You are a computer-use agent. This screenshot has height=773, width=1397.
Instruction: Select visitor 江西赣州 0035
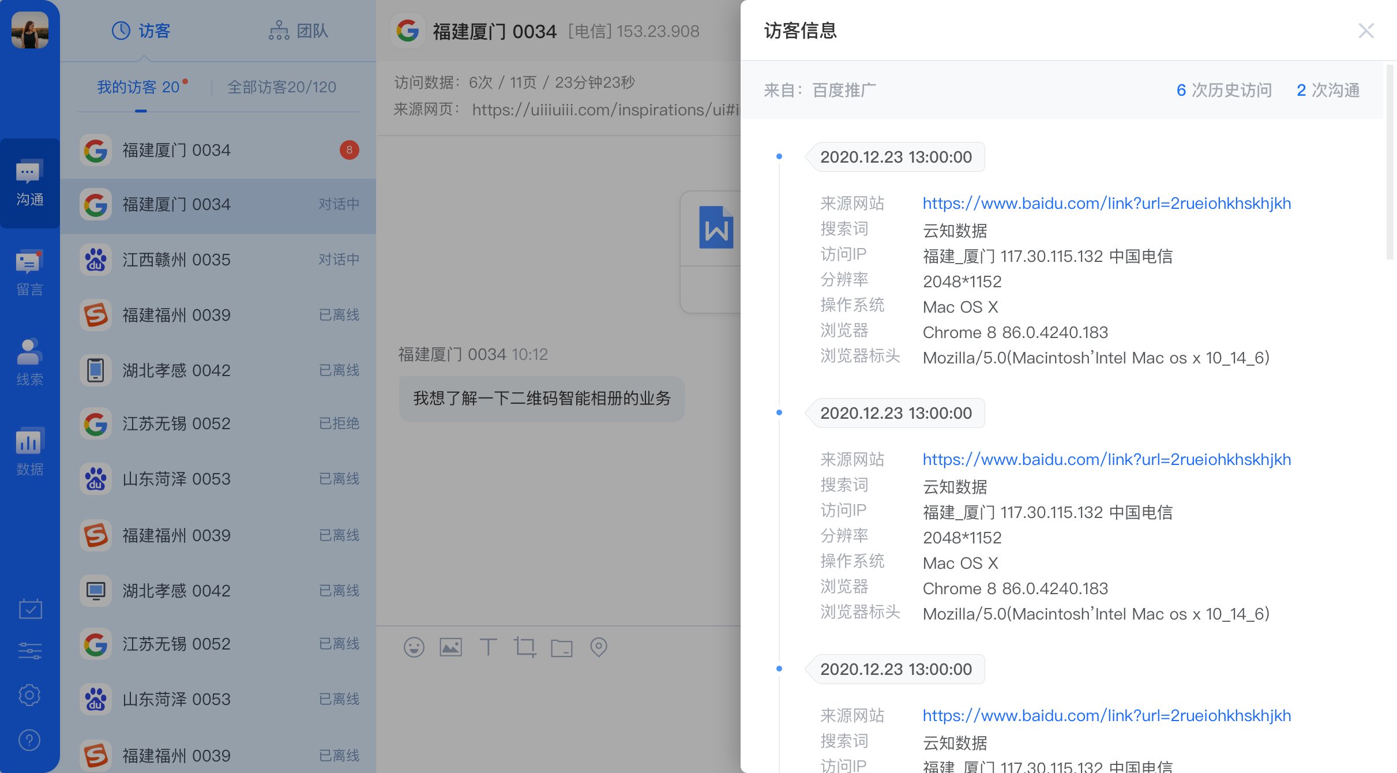tap(218, 260)
